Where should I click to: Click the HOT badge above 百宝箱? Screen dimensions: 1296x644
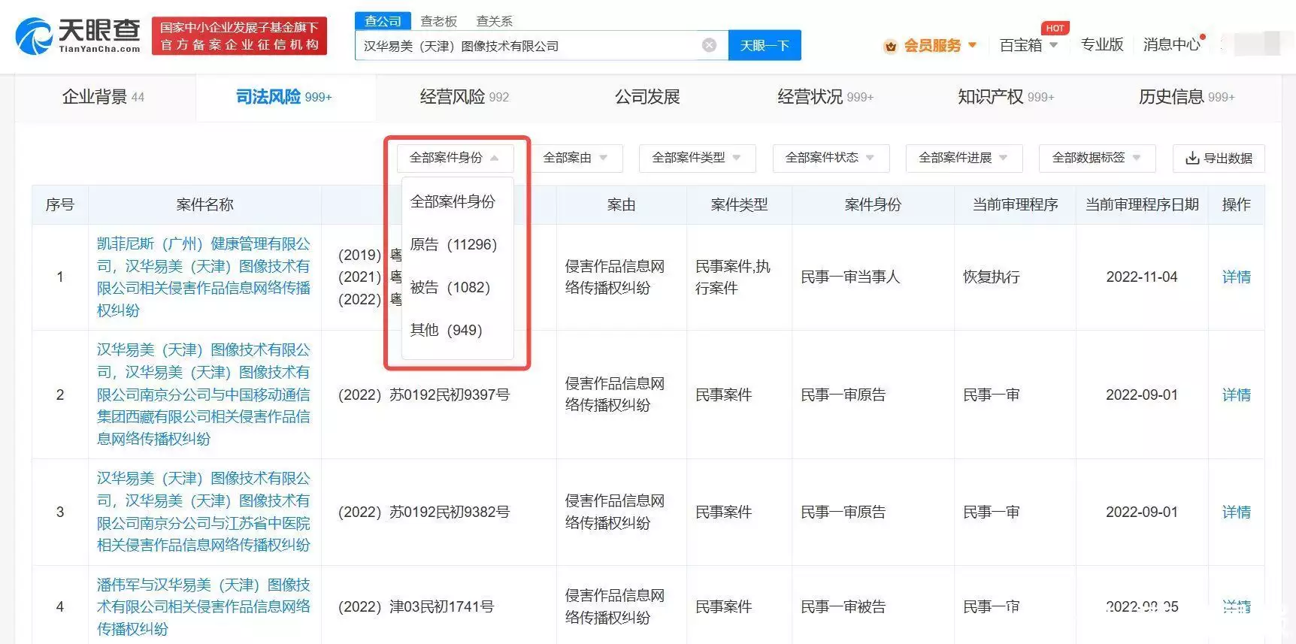1055,28
